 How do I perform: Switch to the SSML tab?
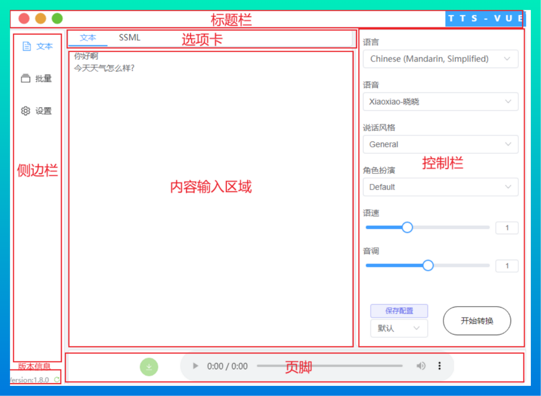(129, 37)
